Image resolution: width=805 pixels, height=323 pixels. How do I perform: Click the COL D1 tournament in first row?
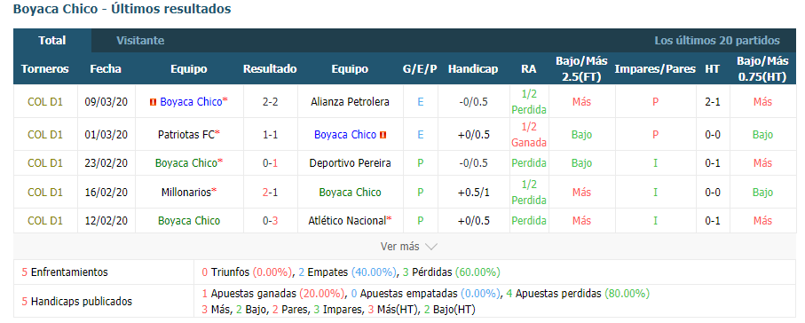[45, 102]
